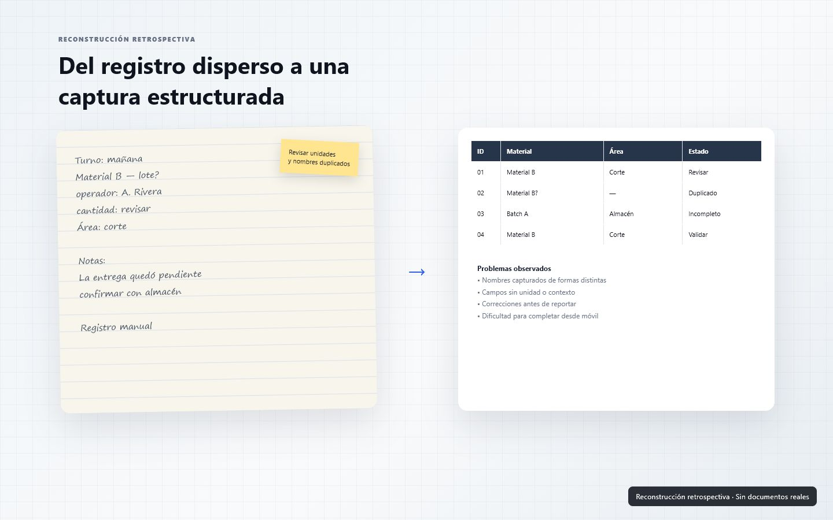833x520 pixels.
Task: Click the handwritten 'Registro manual' line
Action: click(x=116, y=327)
